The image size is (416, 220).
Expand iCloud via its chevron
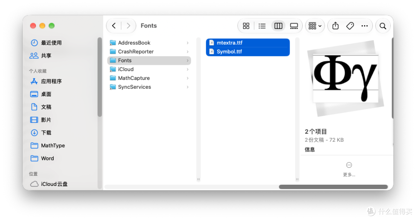click(188, 69)
